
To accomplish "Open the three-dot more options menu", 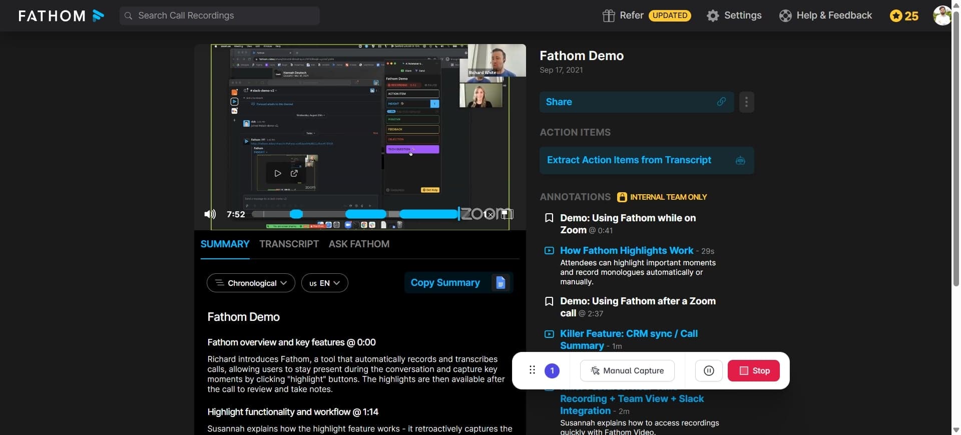I will pos(746,102).
